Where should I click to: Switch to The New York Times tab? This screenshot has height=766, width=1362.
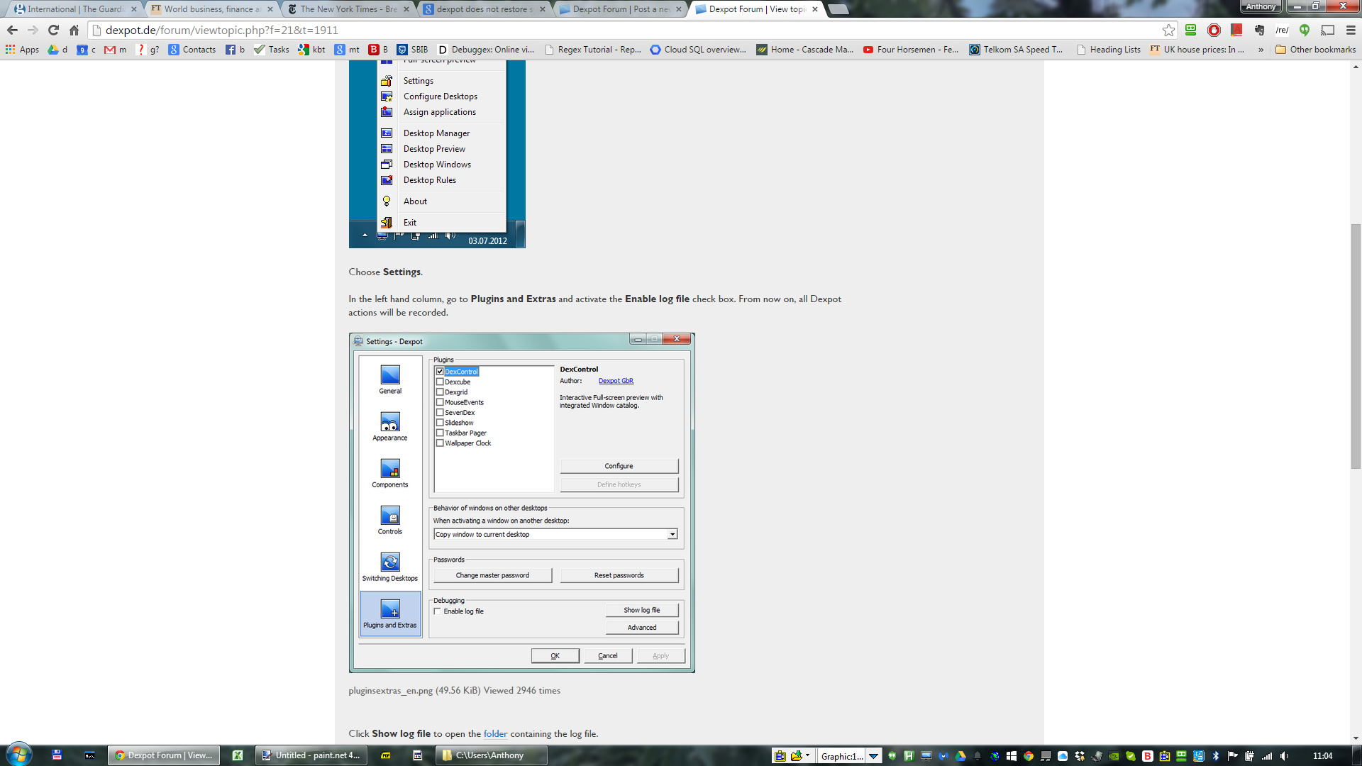[x=348, y=9]
